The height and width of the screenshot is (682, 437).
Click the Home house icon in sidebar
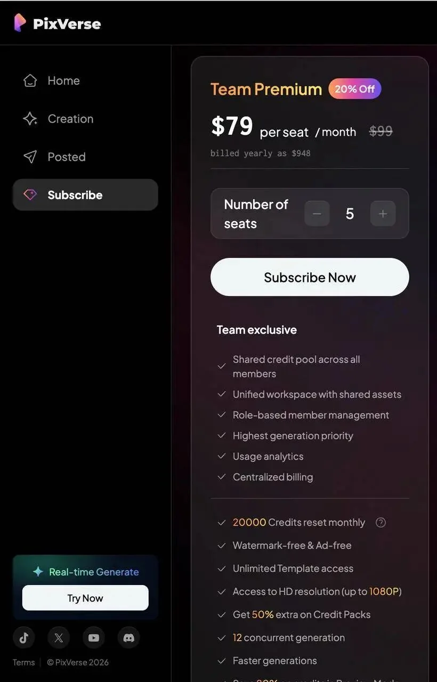[x=30, y=80]
